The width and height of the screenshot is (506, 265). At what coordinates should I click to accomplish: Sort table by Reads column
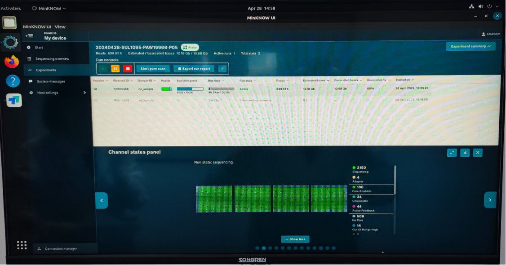(282, 80)
